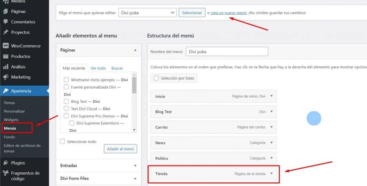Viewport: 367px width, 186px height.
Task: Collapse the Páginas panel arrow
Action: point(135,50)
